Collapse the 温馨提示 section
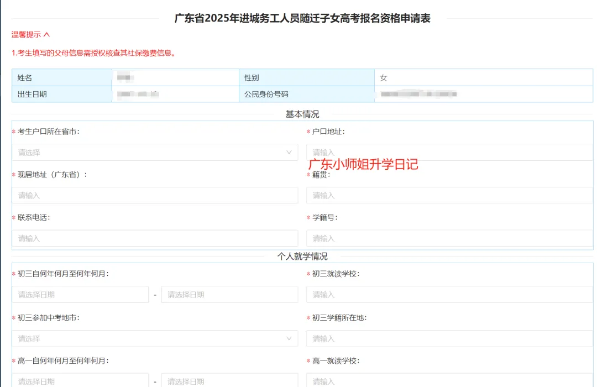 pyautogui.click(x=30, y=35)
